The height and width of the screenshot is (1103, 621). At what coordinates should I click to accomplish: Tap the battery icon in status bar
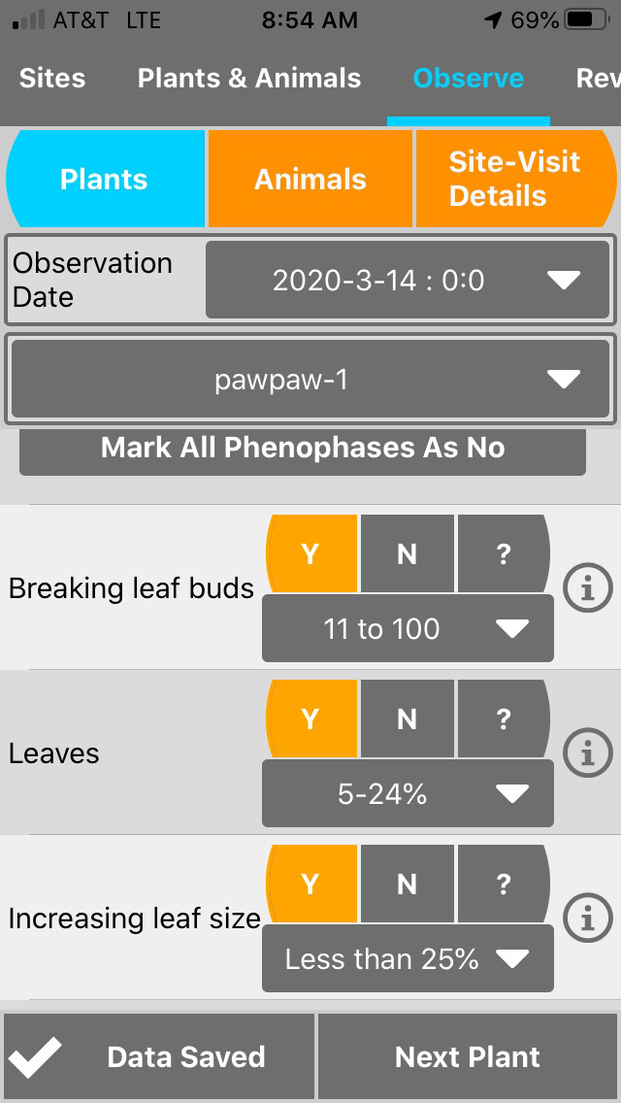[x=586, y=20]
